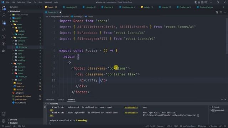The image size is (228, 128).
Task: Click the components breadcrumb segment
Action: [x=56, y=17]
